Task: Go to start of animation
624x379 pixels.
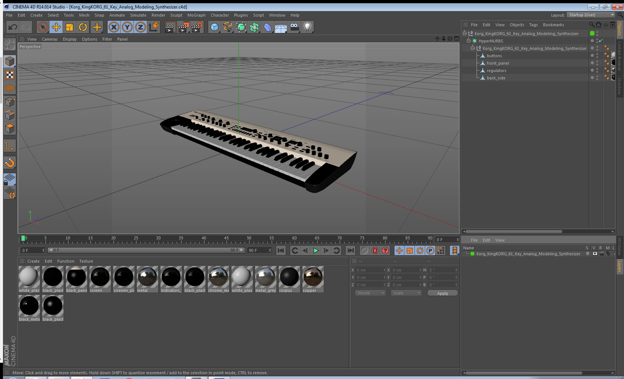Action: (x=281, y=250)
